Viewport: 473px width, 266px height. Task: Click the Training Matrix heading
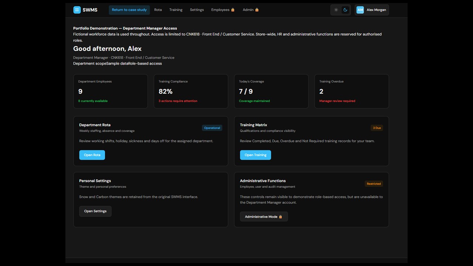253,125
